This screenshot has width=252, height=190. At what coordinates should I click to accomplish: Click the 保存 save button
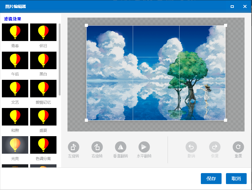coord(211,178)
